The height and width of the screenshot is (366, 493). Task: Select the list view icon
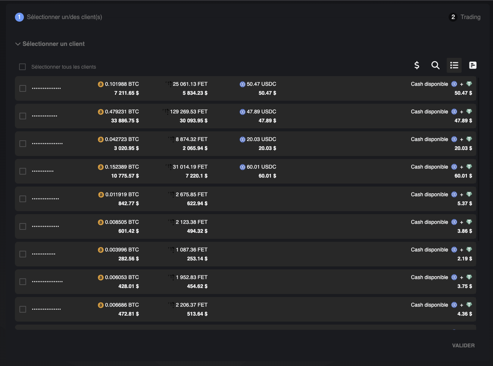tap(454, 65)
